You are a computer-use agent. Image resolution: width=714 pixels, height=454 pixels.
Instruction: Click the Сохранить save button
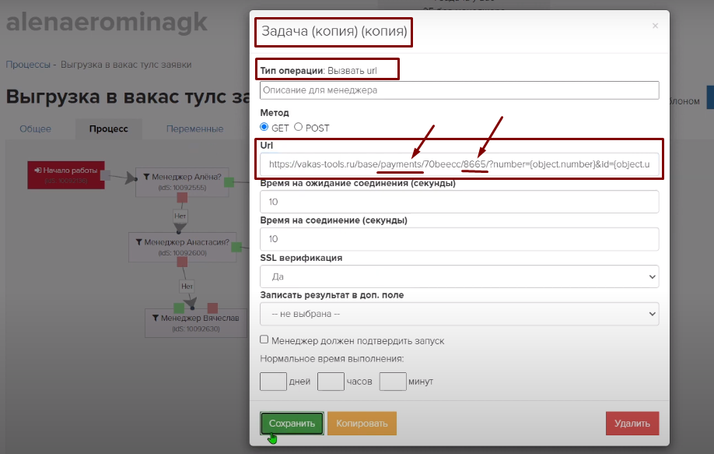tap(292, 424)
